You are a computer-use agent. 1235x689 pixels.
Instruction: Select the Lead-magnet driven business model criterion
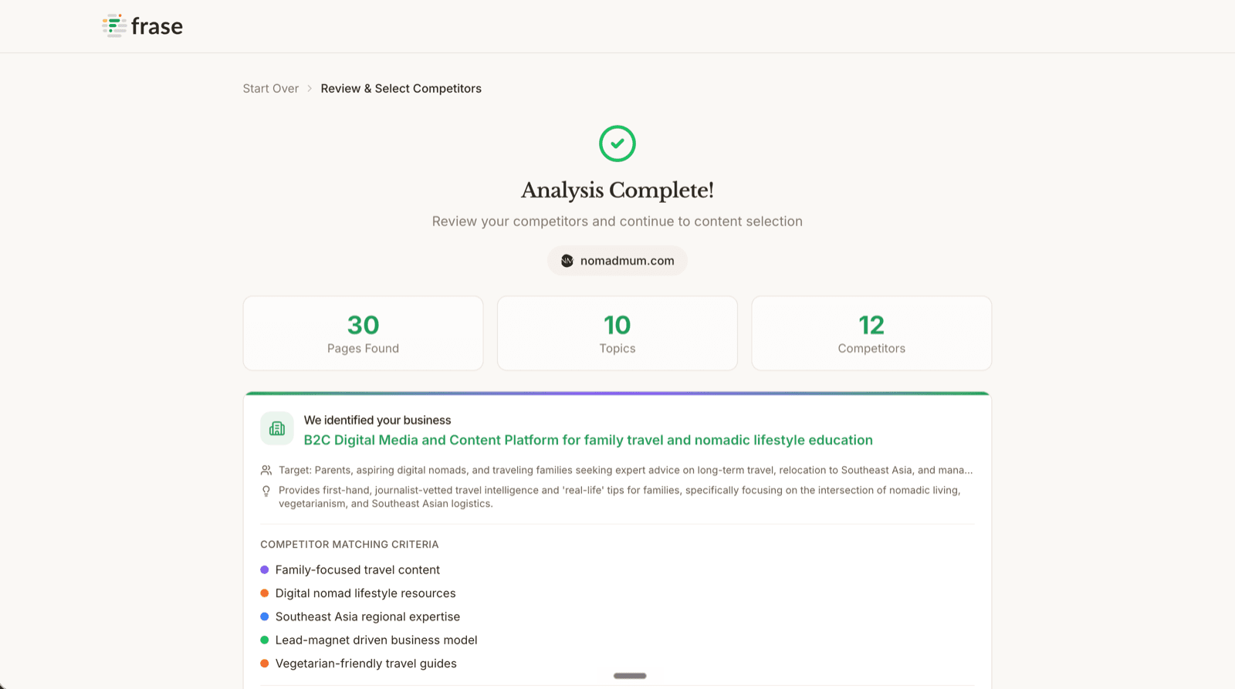[376, 640]
